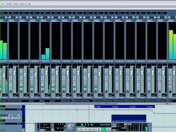This screenshot has width=176, height=132.
Task: Click the metronome Click button in transport
Action: click(114, 124)
